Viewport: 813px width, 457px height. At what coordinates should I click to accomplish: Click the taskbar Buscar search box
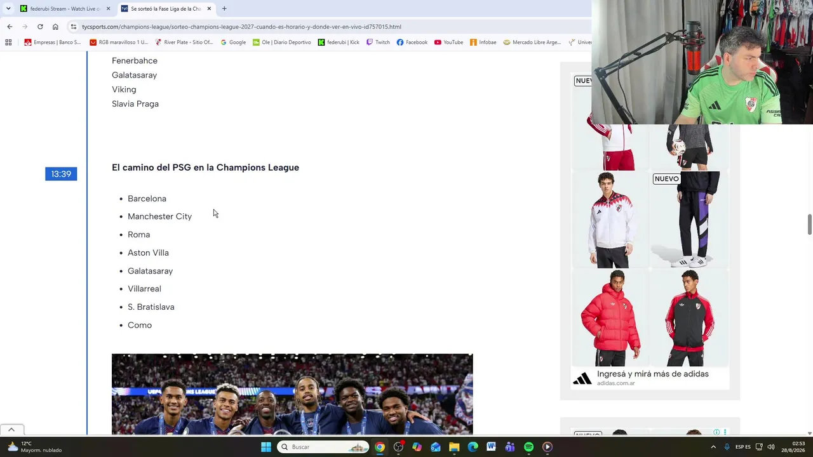click(323, 447)
